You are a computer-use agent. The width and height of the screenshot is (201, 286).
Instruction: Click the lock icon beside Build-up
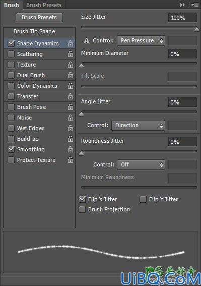(x=71, y=139)
